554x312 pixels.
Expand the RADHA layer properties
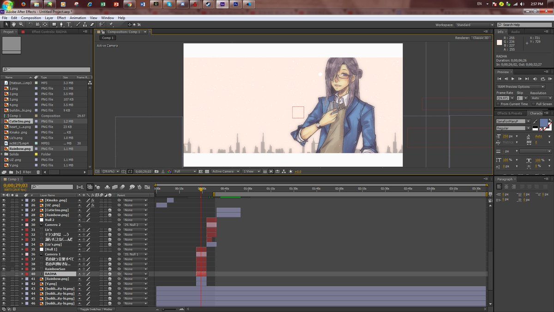[x=22, y=274]
